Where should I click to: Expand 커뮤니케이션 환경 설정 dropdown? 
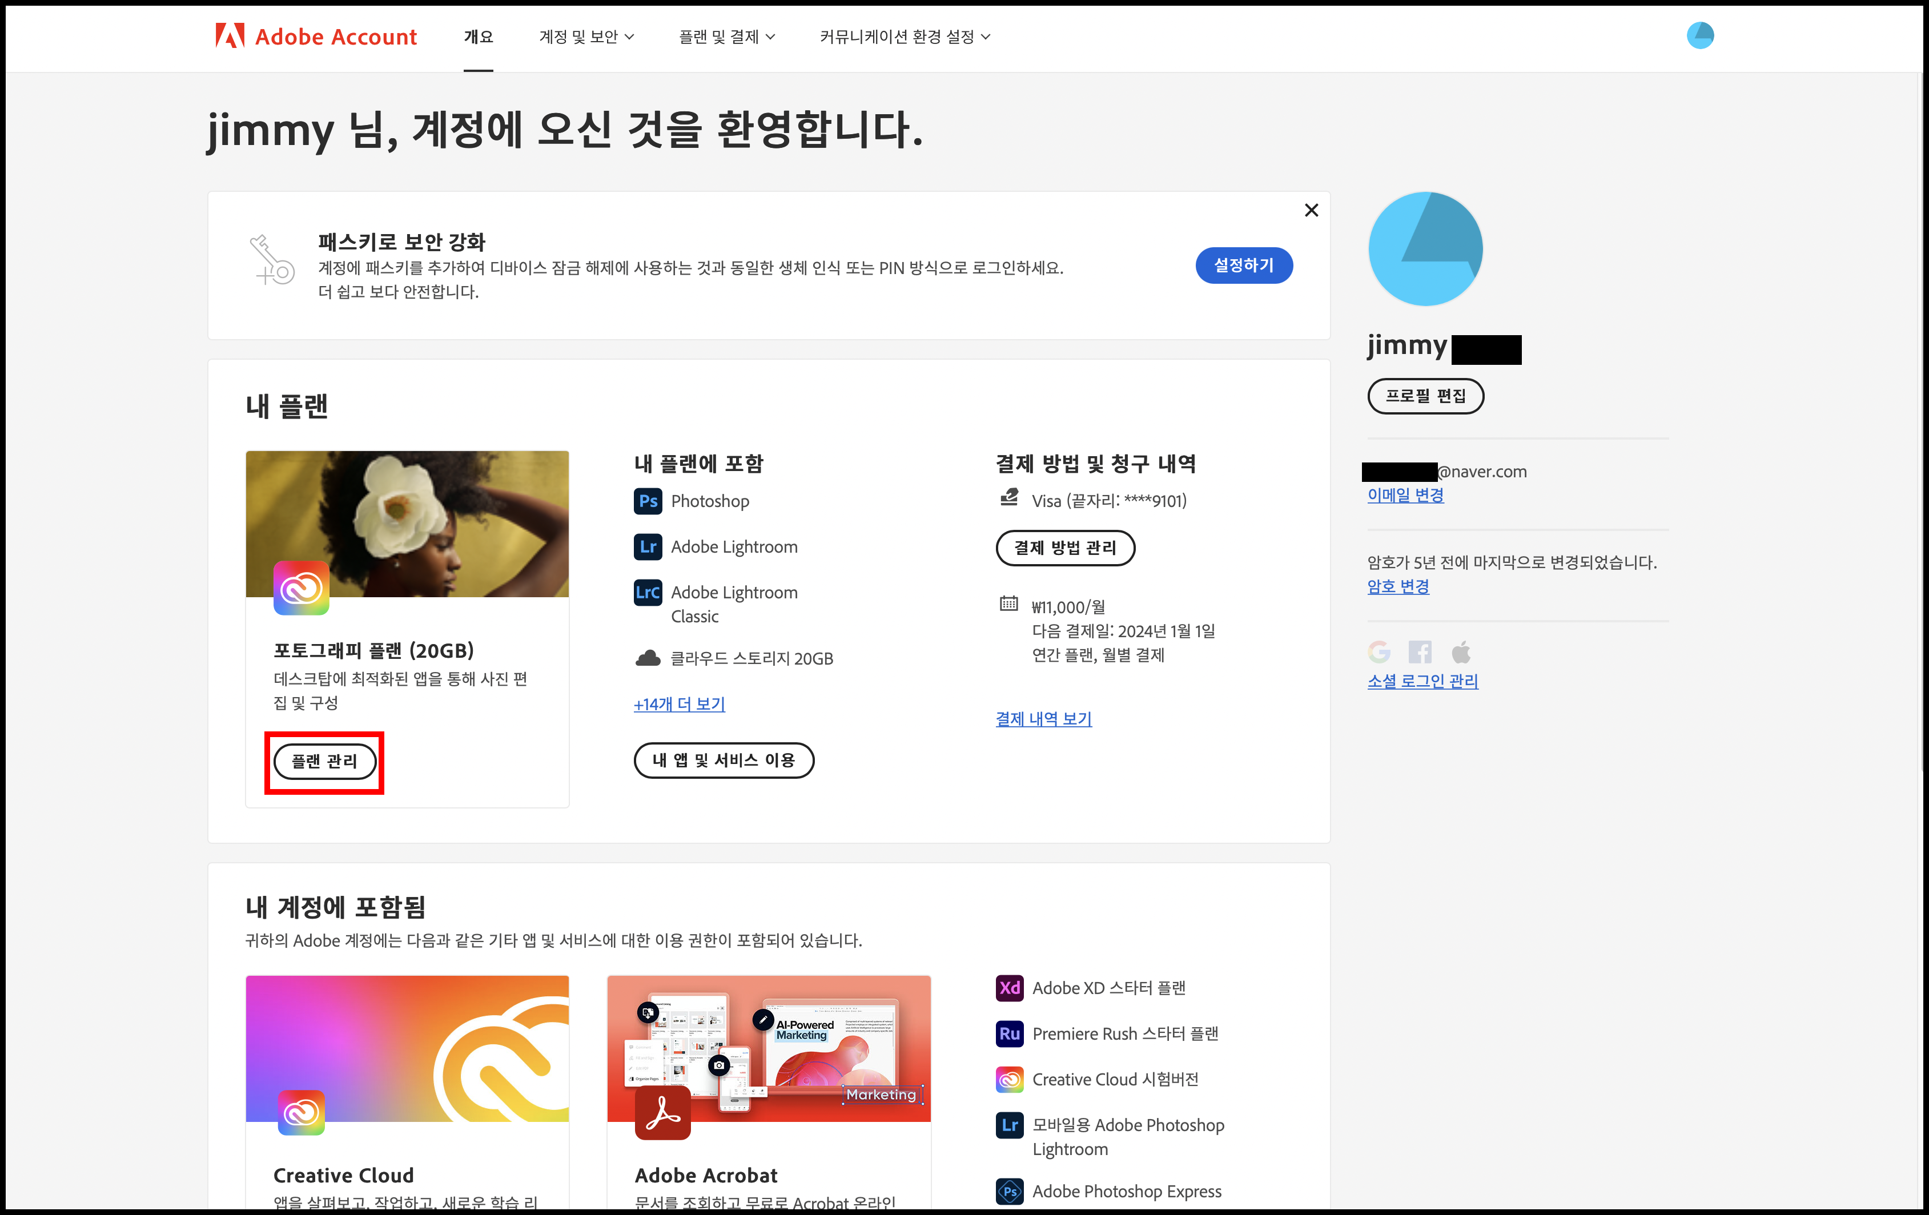pyautogui.click(x=905, y=37)
